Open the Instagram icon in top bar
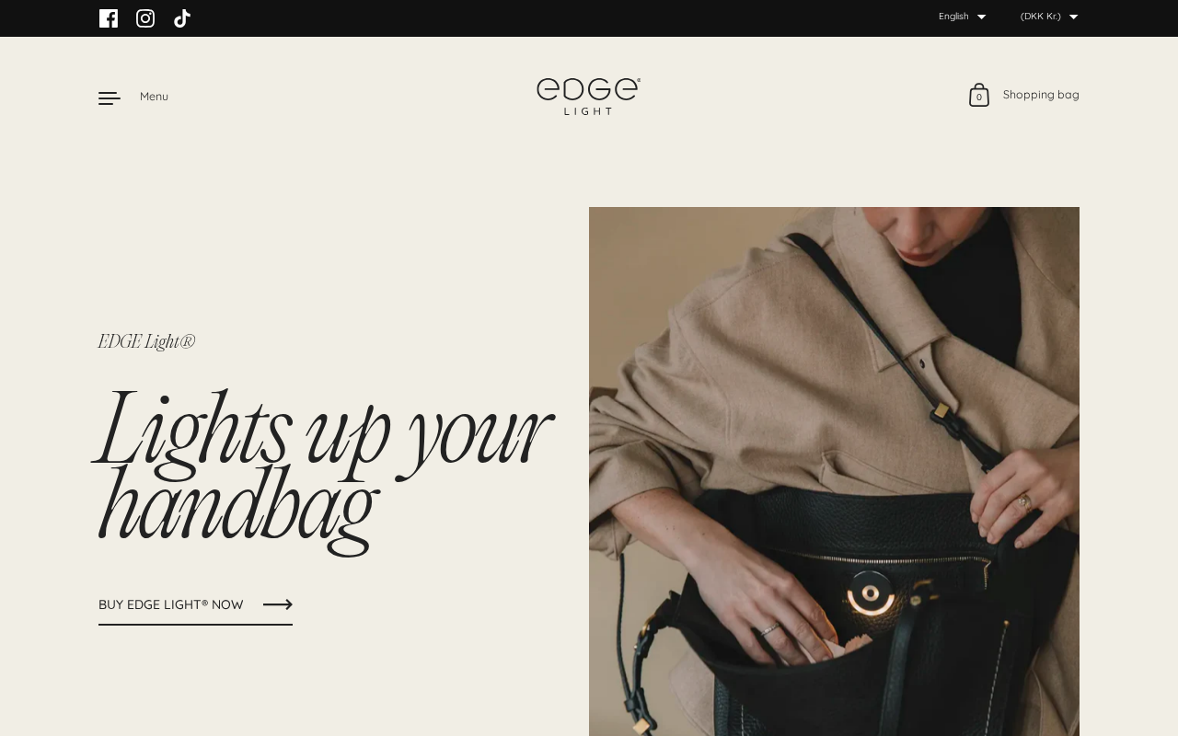Image resolution: width=1178 pixels, height=736 pixels. (x=145, y=18)
